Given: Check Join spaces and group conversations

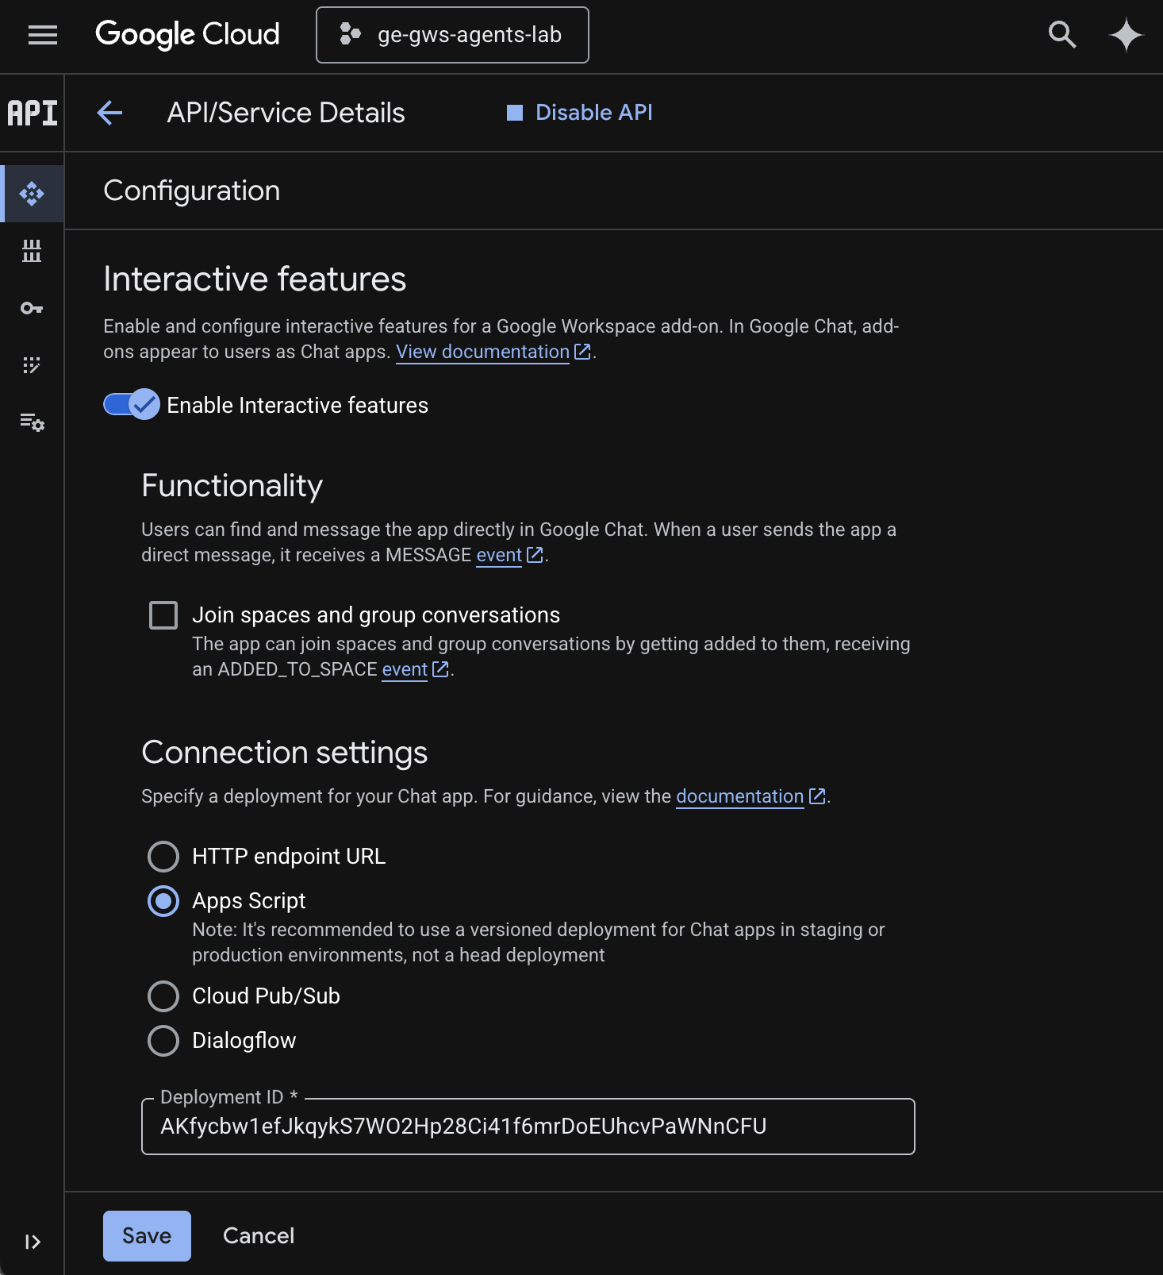Looking at the screenshot, I should 163,615.
